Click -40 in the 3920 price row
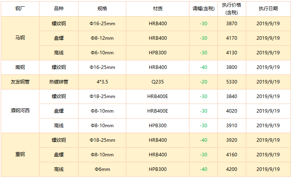 click(x=203, y=140)
